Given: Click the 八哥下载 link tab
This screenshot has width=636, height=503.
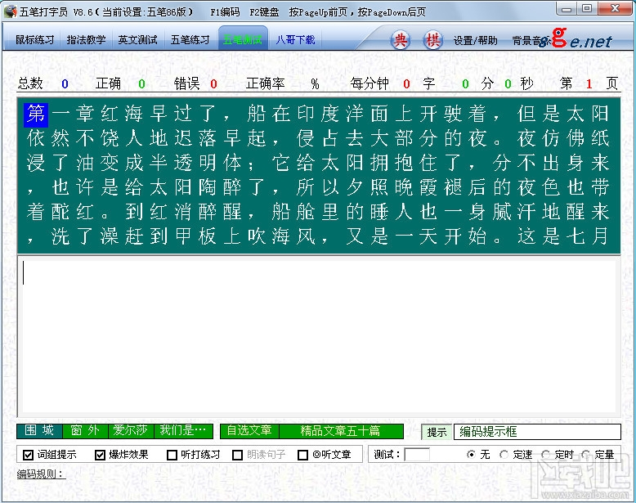Looking at the screenshot, I should pyautogui.click(x=294, y=39).
